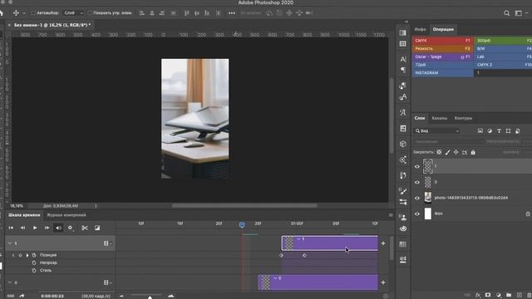Image resolution: width=532 pixels, height=299 pixels.
Task: Hide layer 1 with eye icon
Action: coord(417,166)
